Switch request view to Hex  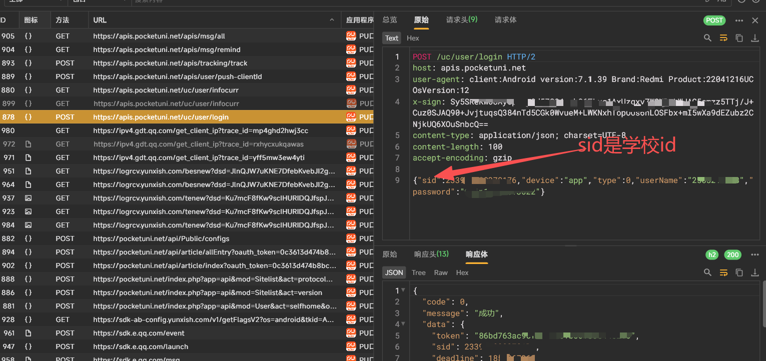pyautogui.click(x=413, y=38)
